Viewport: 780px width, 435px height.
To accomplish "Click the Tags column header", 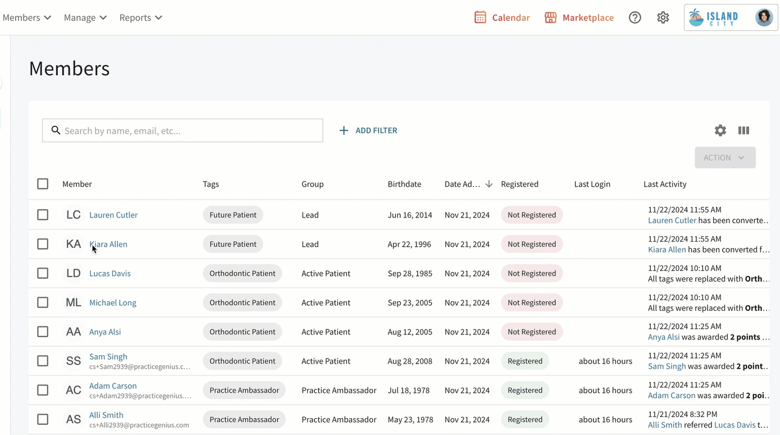I will tap(211, 184).
